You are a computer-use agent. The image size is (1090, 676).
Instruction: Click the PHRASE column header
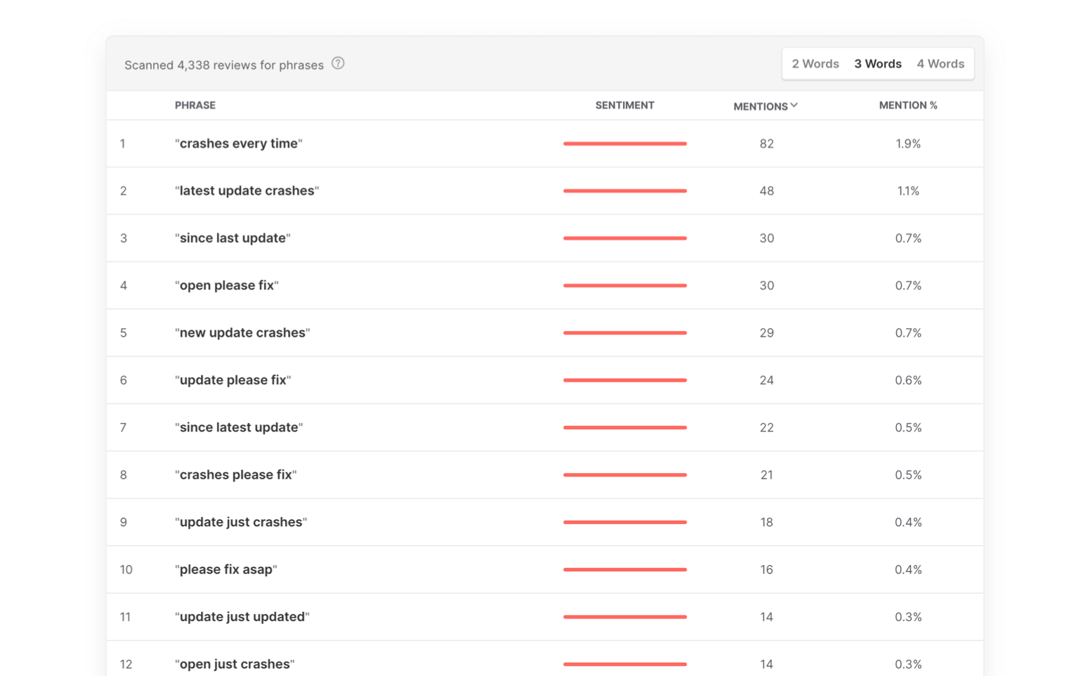tap(195, 105)
